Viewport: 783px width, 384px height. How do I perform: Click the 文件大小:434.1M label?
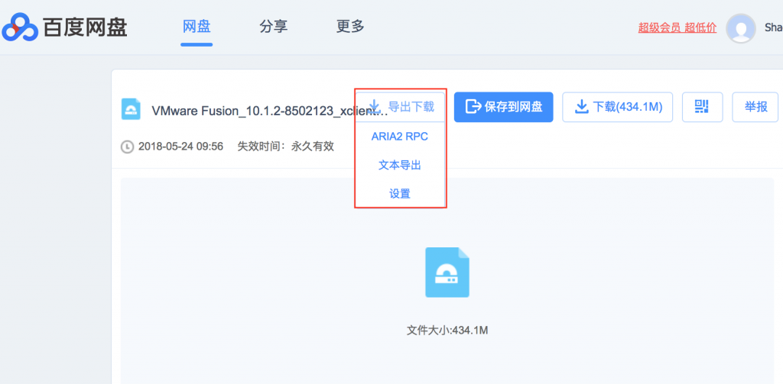click(x=447, y=330)
